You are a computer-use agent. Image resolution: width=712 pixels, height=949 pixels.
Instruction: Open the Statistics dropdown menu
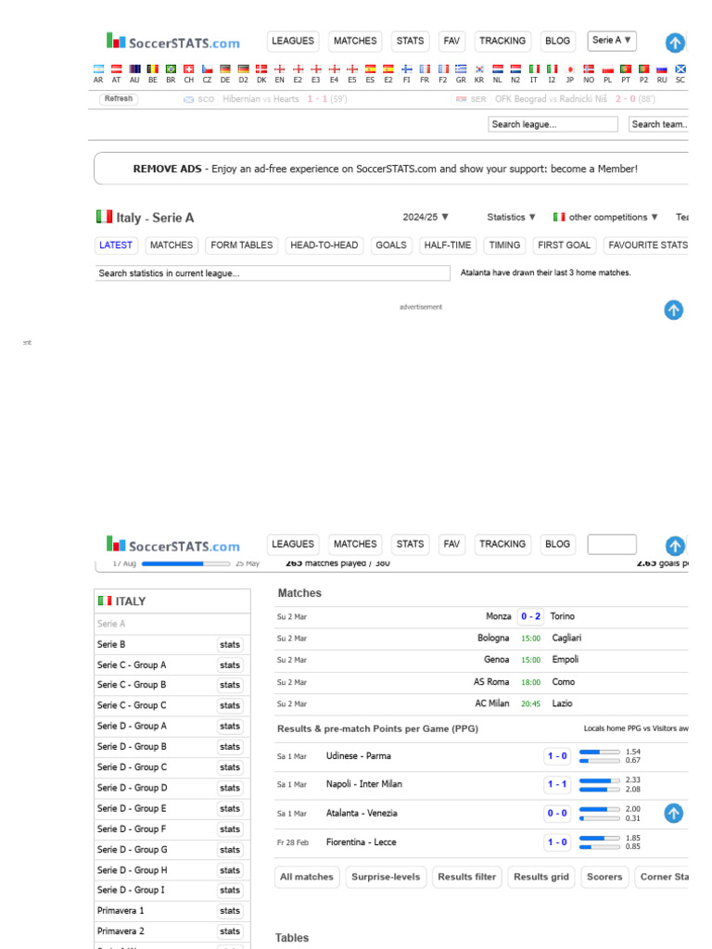(512, 217)
